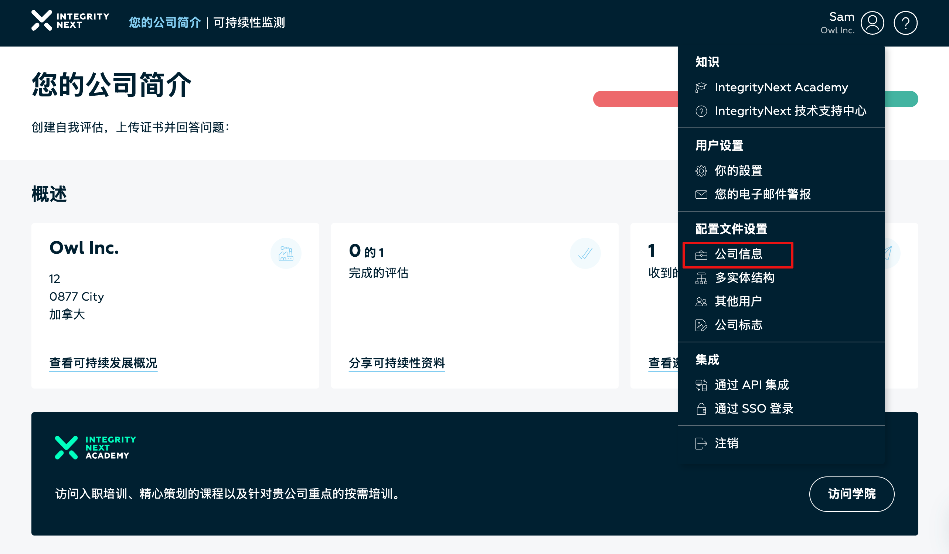The image size is (949, 554).
Task: Click the double checkmark icon on evaluations card
Action: pyautogui.click(x=585, y=253)
